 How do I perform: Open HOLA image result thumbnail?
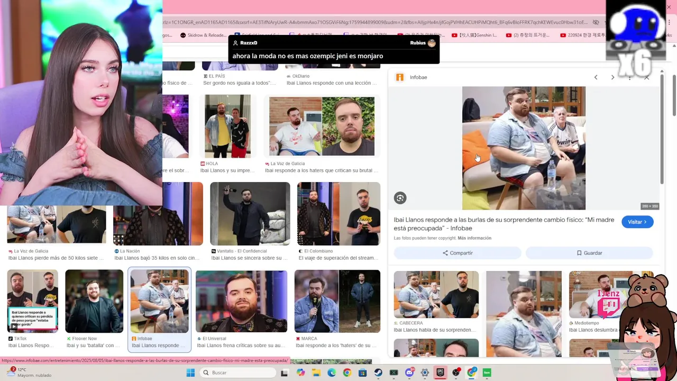tap(227, 126)
